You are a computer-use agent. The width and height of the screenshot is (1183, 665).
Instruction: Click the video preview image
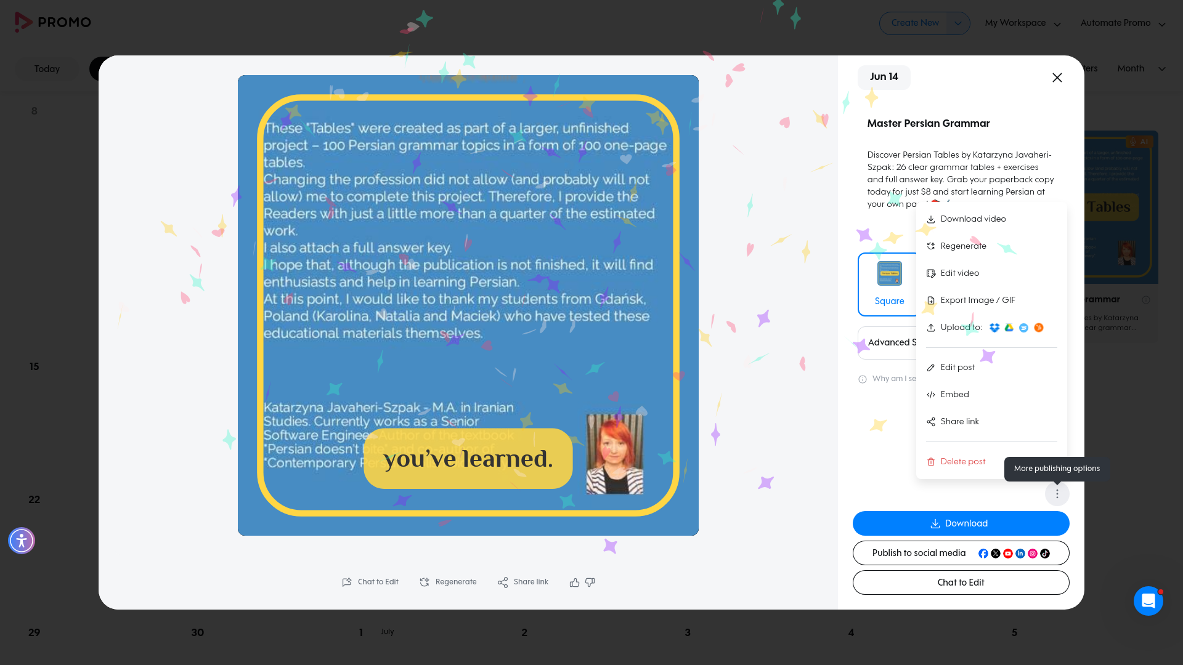pos(468,305)
